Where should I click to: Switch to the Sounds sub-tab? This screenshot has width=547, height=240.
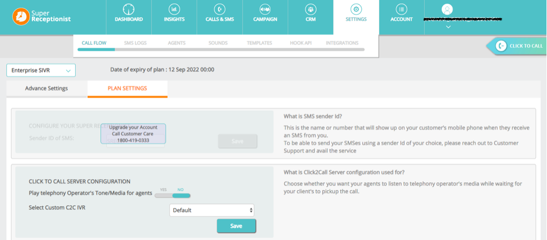(x=218, y=43)
